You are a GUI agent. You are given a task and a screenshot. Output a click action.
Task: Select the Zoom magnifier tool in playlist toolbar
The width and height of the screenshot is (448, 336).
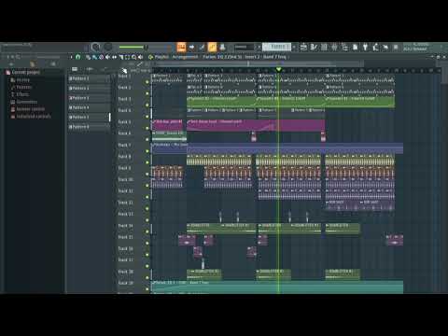coord(133,57)
